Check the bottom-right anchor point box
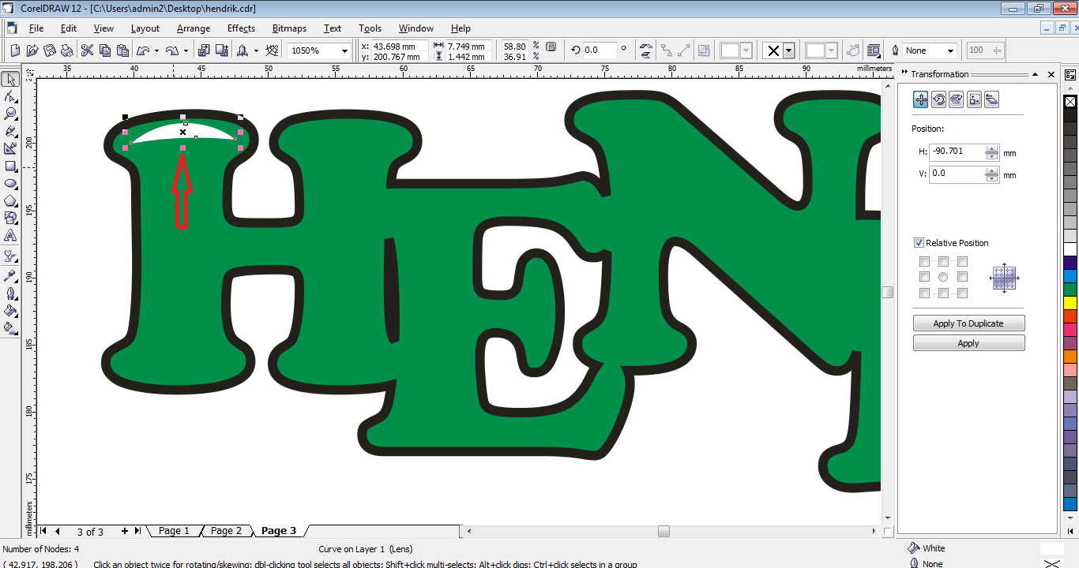The image size is (1079, 568). (962, 293)
